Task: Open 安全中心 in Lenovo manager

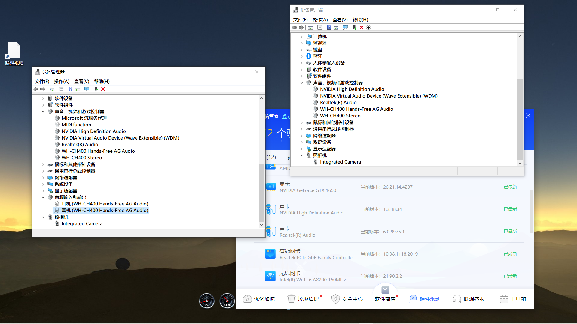Action: tap(347, 299)
